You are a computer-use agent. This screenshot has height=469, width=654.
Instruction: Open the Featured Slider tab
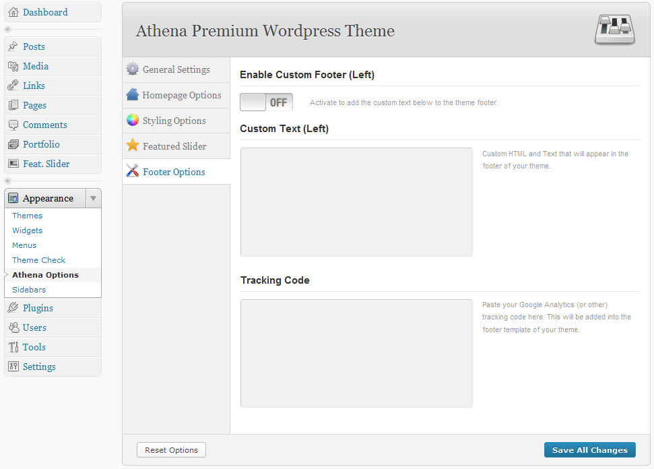pos(174,146)
